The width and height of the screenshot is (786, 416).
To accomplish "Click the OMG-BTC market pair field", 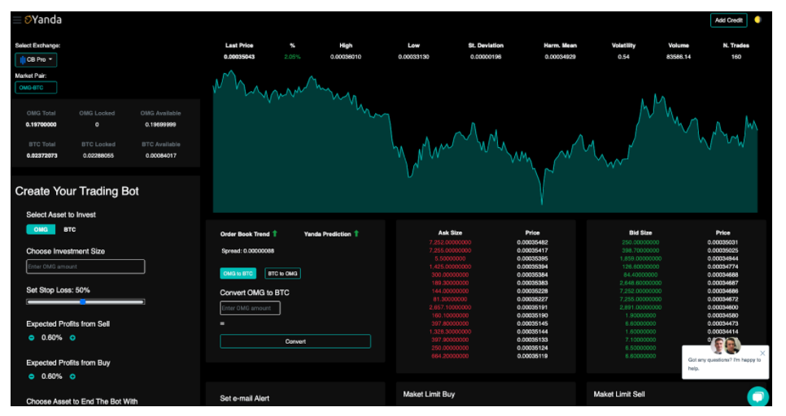I will [36, 88].
